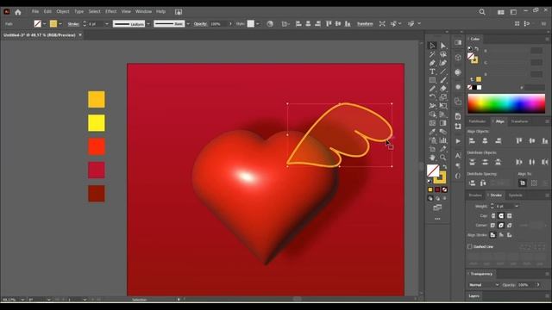Open the Normal blending mode dropdown
Screen dimensions: 552x310
(x=484, y=285)
